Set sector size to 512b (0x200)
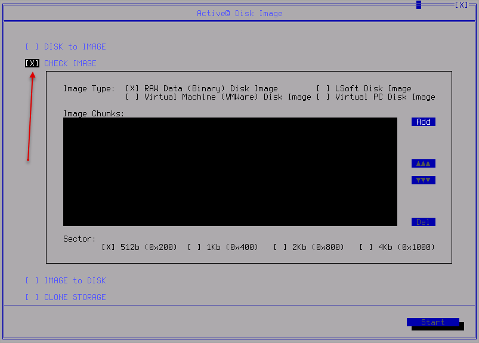 tap(139, 247)
